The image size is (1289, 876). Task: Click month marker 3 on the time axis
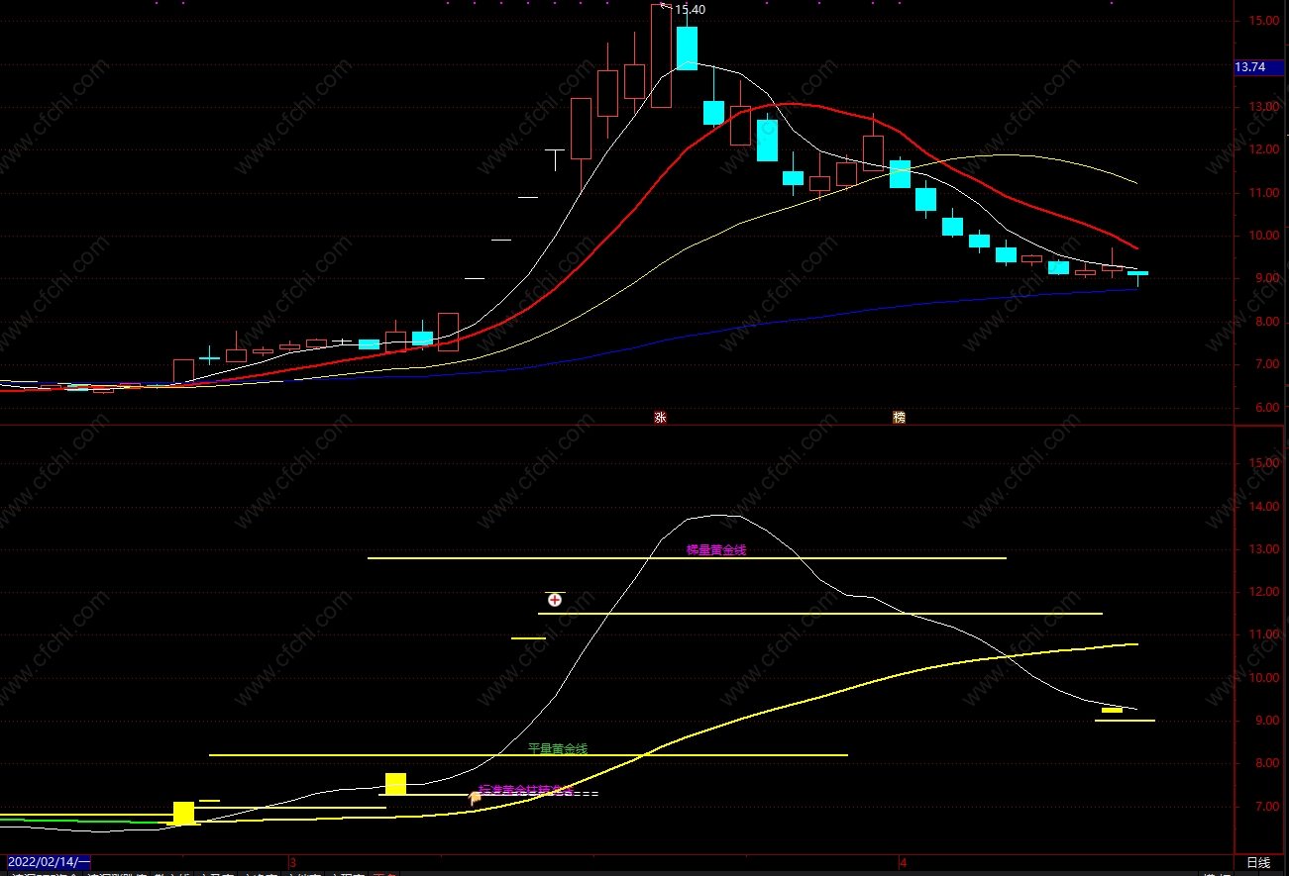pos(292,863)
